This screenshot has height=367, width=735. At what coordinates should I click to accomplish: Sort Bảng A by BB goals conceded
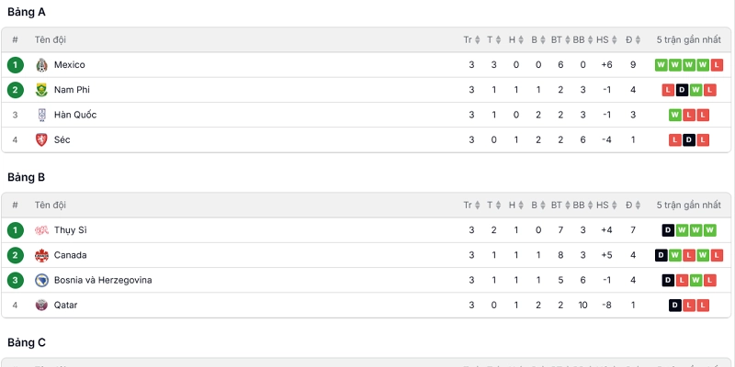pos(582,39)
